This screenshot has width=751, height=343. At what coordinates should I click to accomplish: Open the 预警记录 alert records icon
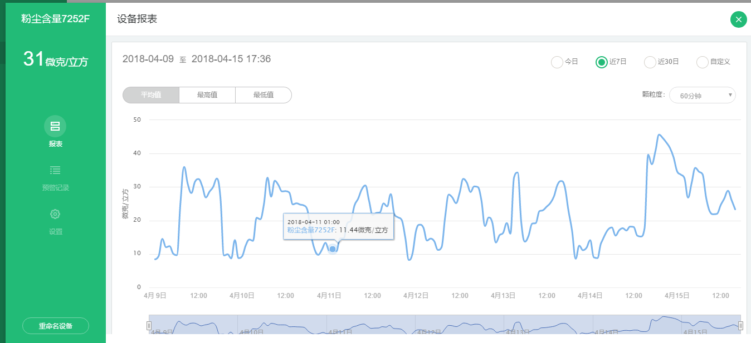55,171
